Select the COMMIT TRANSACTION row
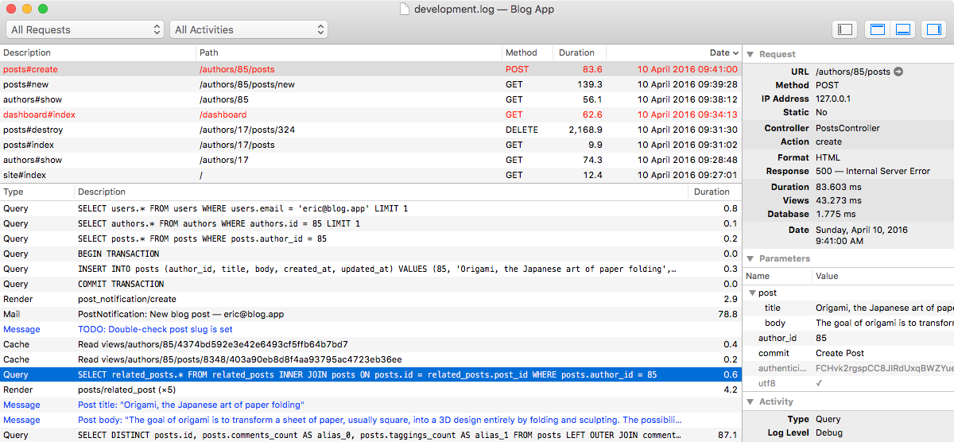 point(370,284)
